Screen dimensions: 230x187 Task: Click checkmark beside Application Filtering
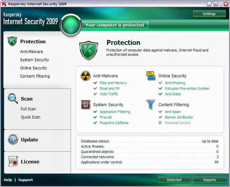pos(95,112)
